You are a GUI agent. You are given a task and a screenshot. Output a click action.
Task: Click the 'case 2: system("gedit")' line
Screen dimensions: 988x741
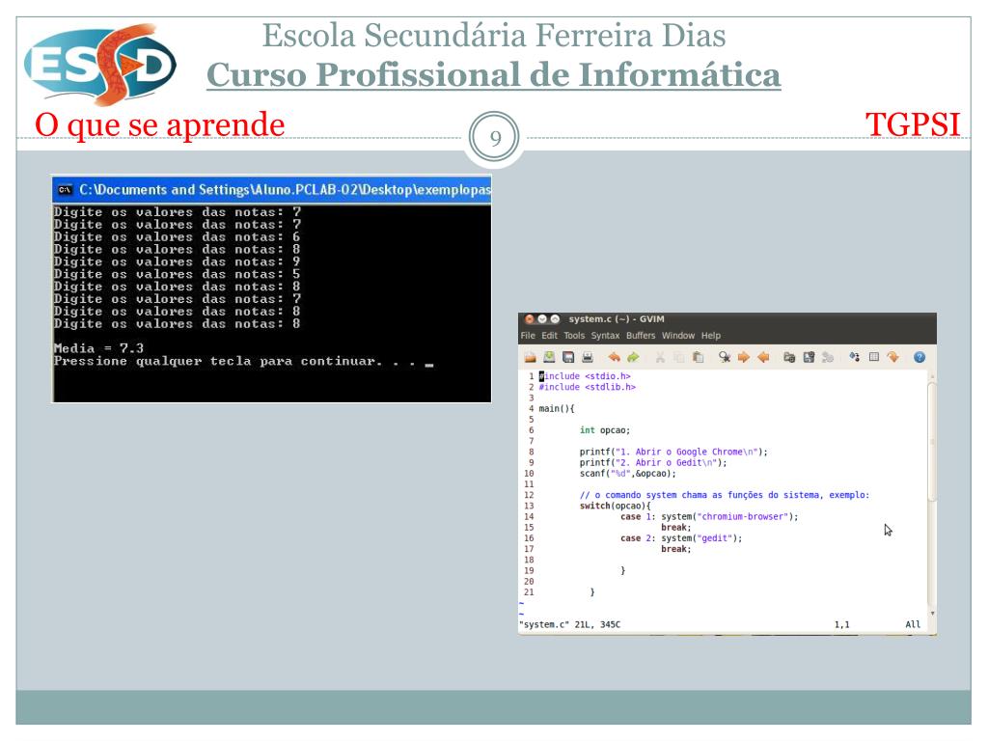[x=681, y=538]
